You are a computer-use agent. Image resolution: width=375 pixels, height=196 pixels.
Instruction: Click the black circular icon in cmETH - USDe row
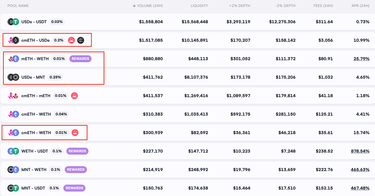pos(81,40)
